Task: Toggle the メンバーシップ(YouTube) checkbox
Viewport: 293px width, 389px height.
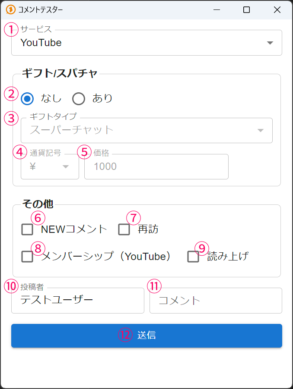Action: coord(27,257)
